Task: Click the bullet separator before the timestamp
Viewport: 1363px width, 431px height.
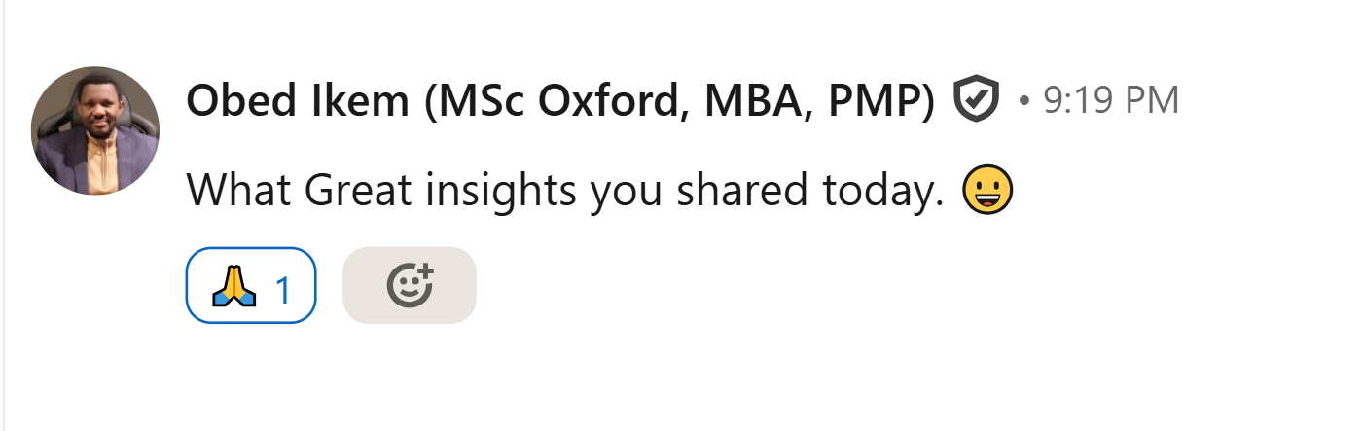Action: pos(1024,101)
